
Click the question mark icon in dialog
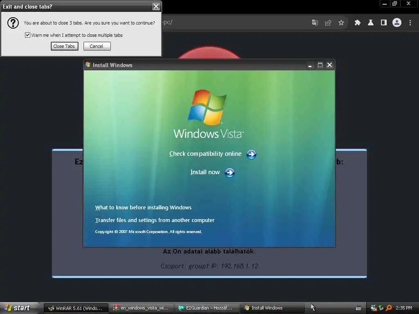click(13, 23)
